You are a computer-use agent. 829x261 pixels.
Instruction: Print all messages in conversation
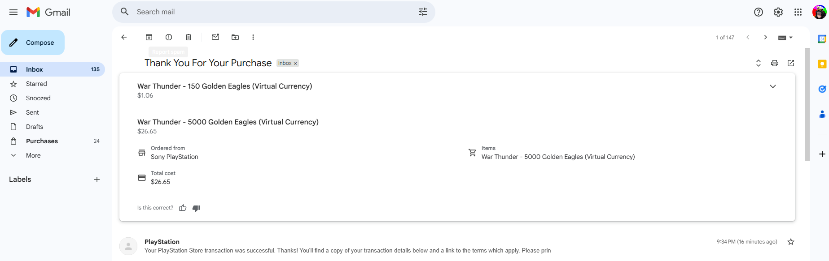coord(775,63)
